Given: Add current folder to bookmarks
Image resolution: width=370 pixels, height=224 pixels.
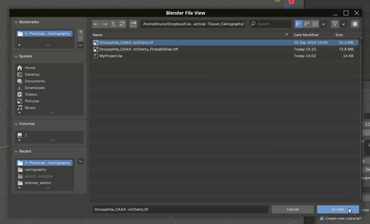Looking at the screenshot, I should pos(81,32).
